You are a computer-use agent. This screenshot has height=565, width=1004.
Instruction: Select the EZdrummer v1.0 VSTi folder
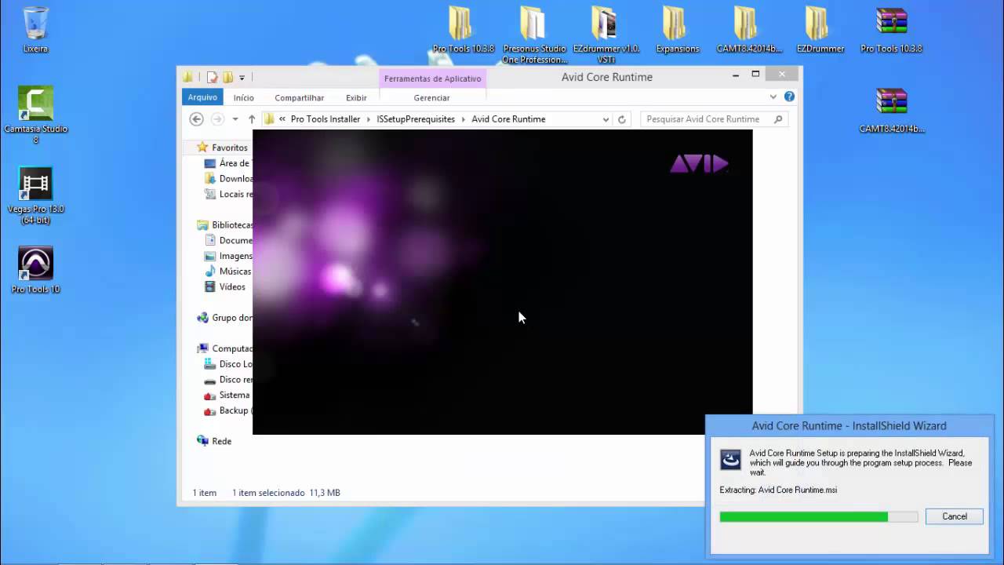tap(606, 35)
